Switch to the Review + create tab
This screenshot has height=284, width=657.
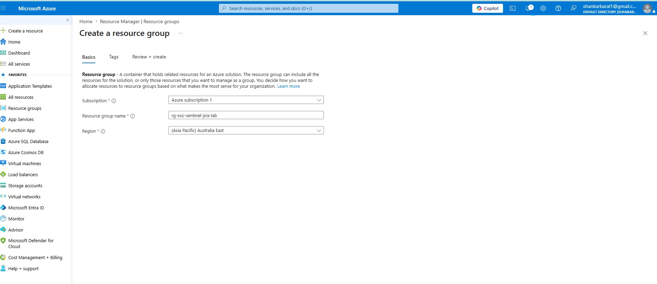[x=149, y=57]
